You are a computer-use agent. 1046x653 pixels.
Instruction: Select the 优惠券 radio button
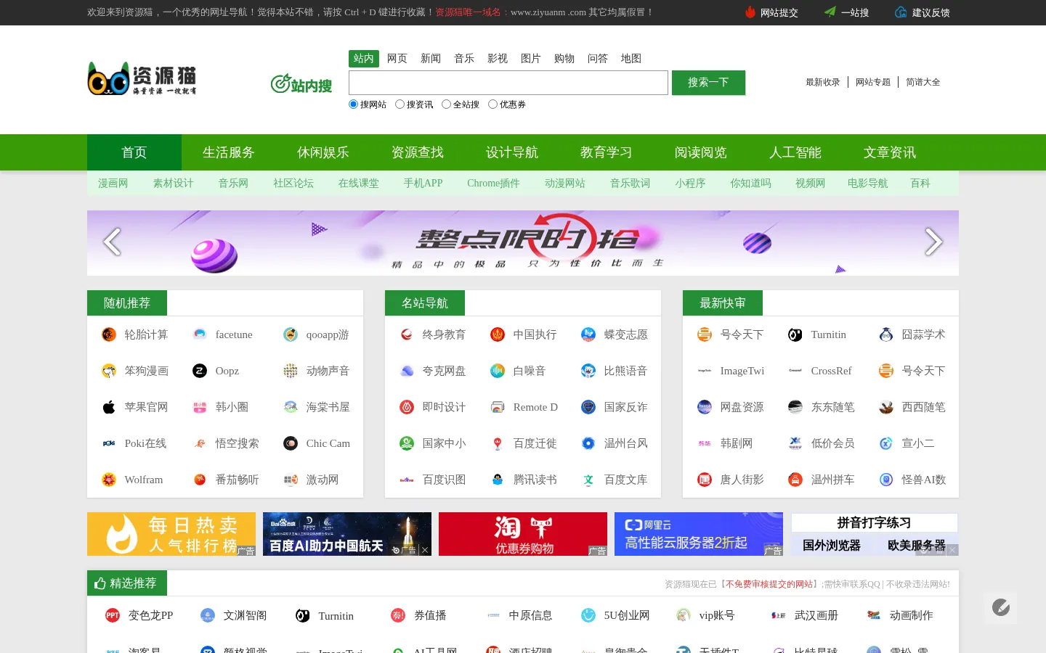click(x=492, y=104)
